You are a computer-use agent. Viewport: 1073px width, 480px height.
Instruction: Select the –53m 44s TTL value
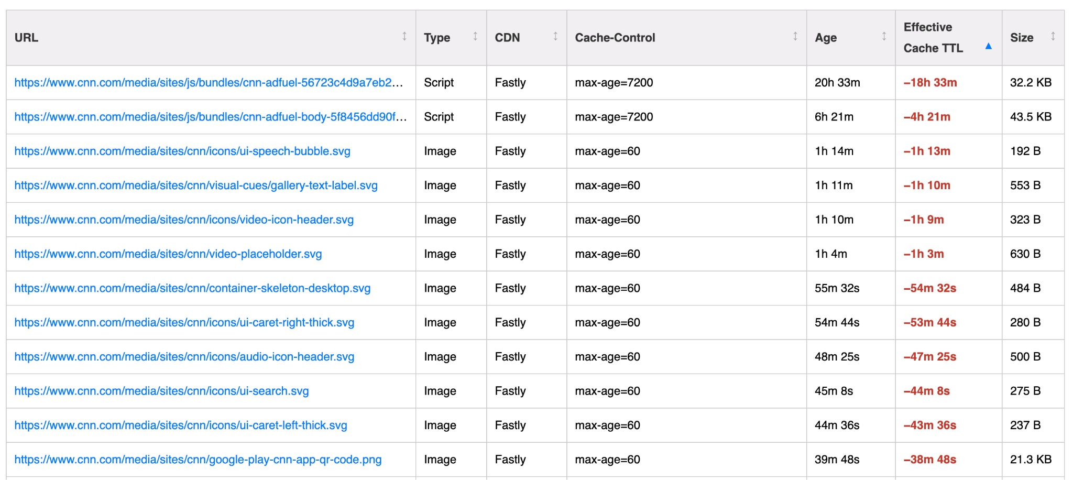(930, 323)
